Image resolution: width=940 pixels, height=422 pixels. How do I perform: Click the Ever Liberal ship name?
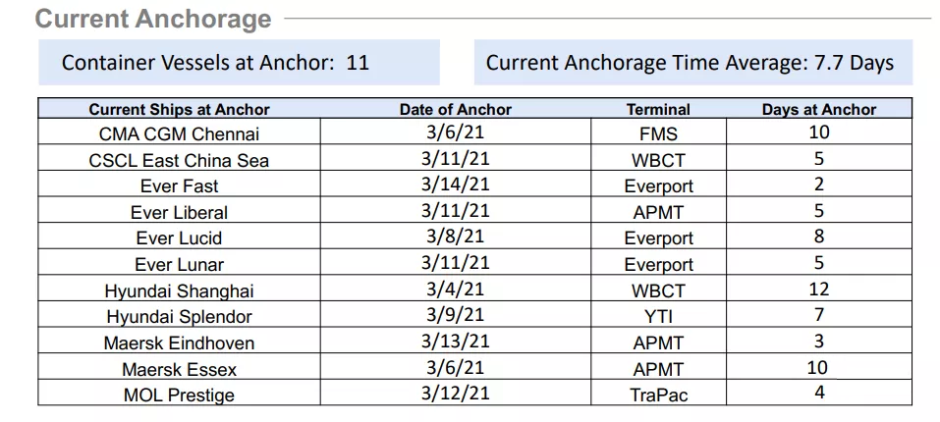179,213
